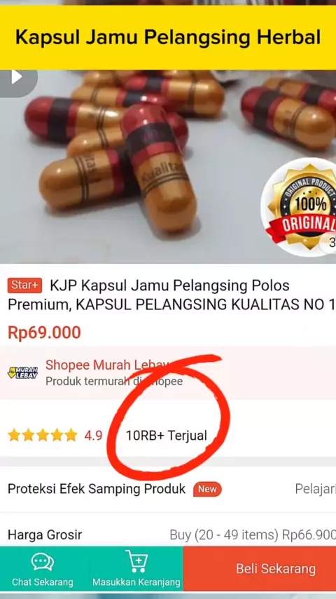Play the product video with the play icon
The height and width of the screenshot is (599, 336).
[x=17, y=78]
